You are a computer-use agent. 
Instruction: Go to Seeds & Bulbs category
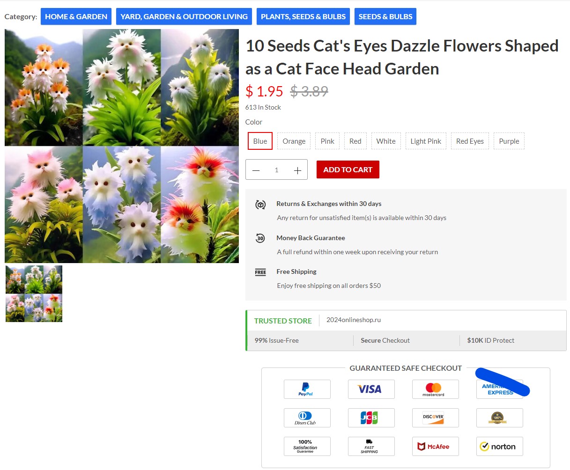(385, 16)
